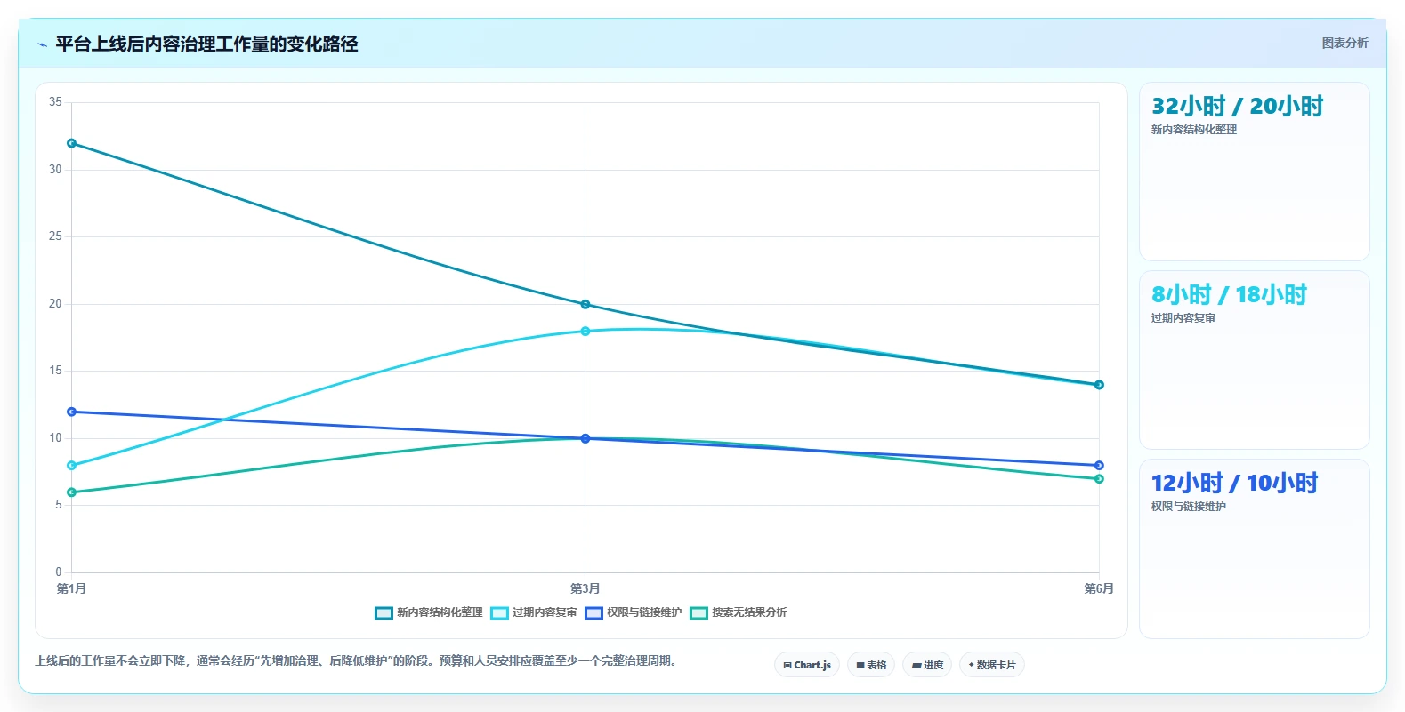Click the cyan 18 data point at 第3月
This screenshot has width=1405, height=712.
585,332
